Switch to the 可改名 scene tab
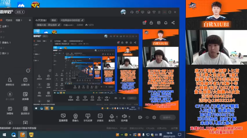The height and width of the screenshot is (138, 247). click(x=9, y=20)
